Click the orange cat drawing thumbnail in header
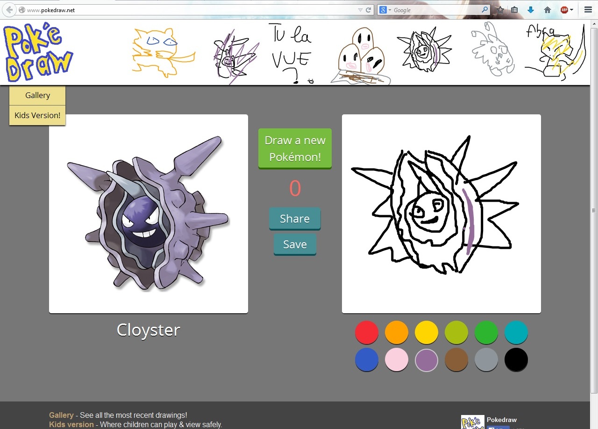 pyautogui.click(x=161, y=52)
